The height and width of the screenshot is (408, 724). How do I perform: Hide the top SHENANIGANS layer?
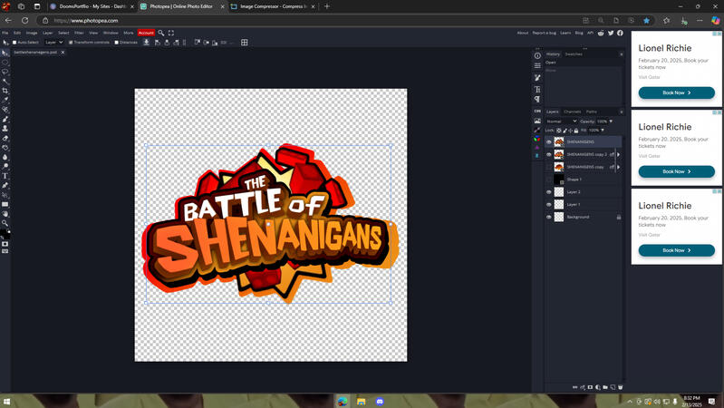tap(549, 141)
